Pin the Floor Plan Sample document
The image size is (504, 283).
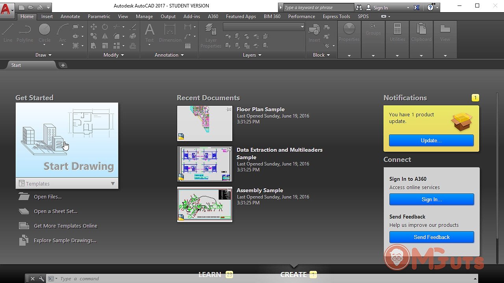[229, 110]
